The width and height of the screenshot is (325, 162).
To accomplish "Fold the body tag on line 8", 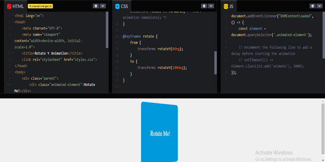I will (12, 72).
